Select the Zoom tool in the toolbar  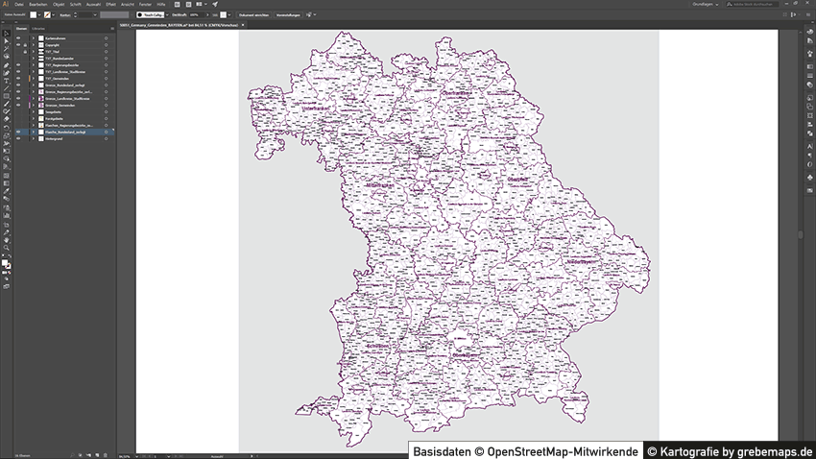6,248
